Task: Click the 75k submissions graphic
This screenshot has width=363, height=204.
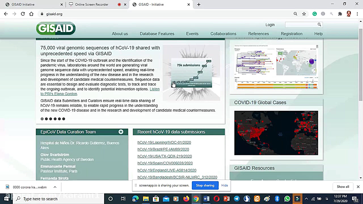Action: point(191,73)
